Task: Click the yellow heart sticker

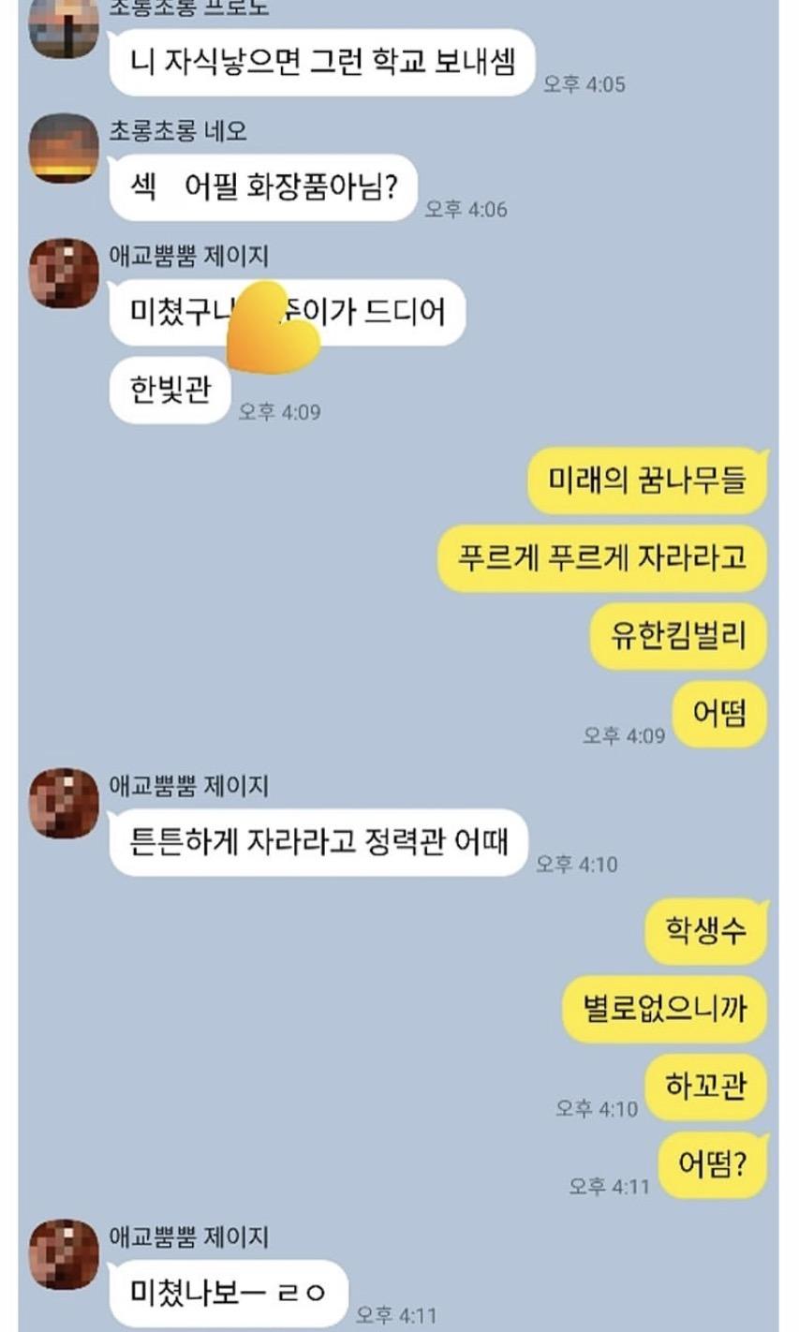Action: [274, 328]
